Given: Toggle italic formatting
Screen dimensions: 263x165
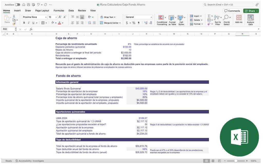Looking at the screenshot, I should click(x=29, y=23).
